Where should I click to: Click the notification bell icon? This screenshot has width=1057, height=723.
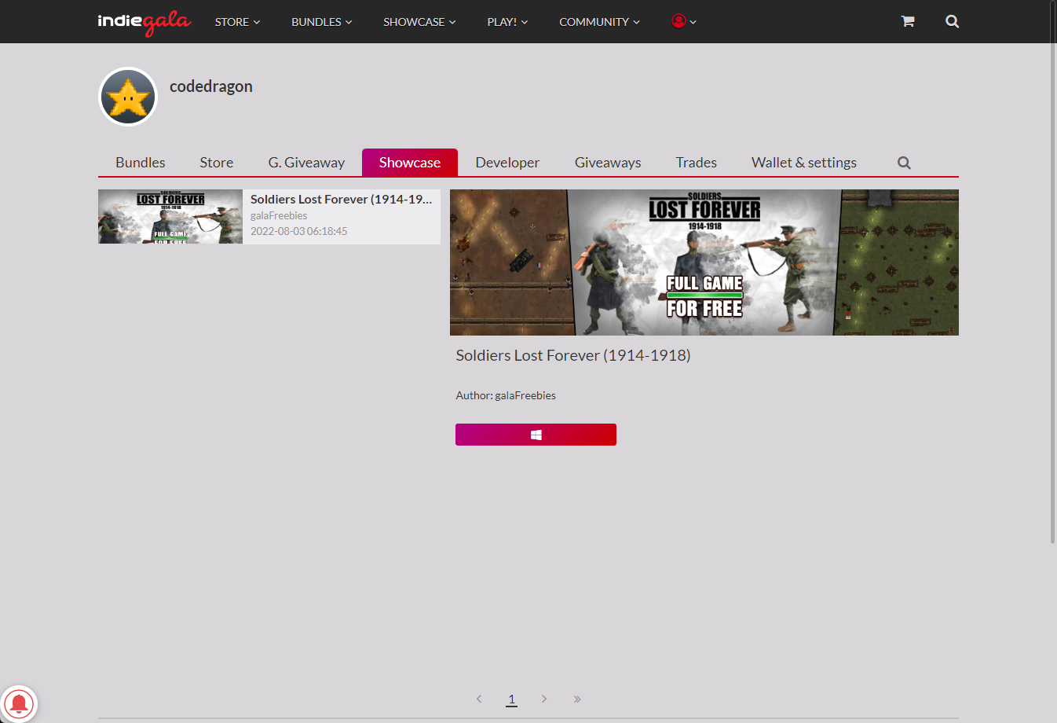[19, 703]
